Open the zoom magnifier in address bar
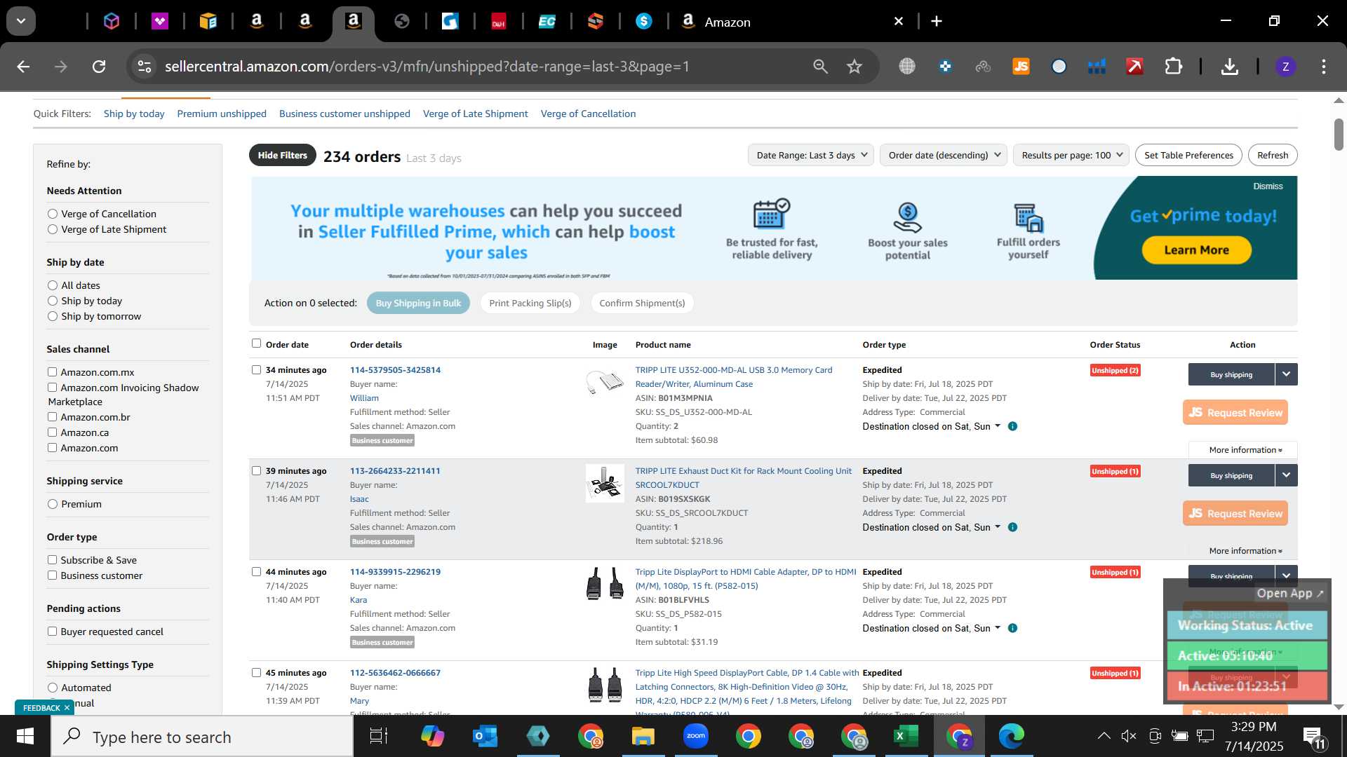Image resolution: width=1347 pixels, height=757 pixels. [x=820, y=67]
